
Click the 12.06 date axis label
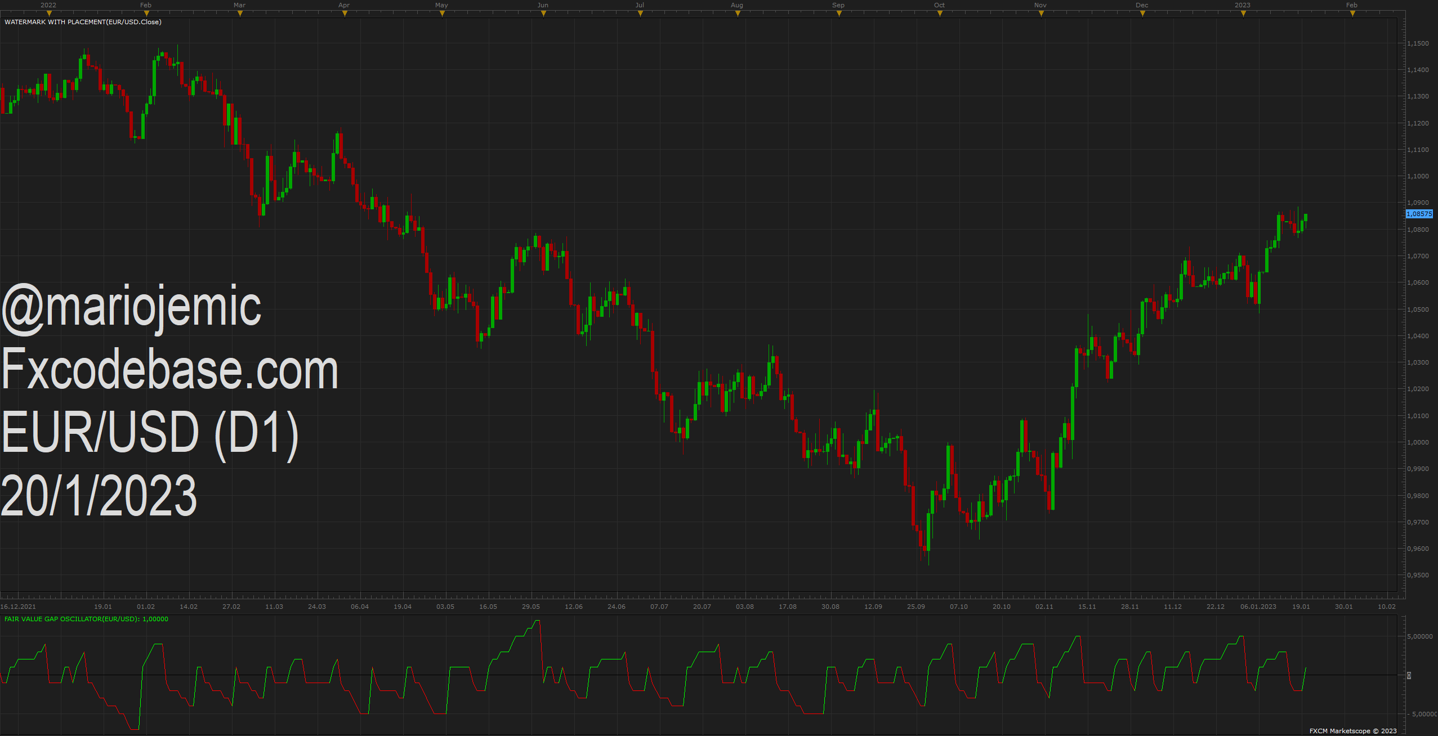click(574, 607)
